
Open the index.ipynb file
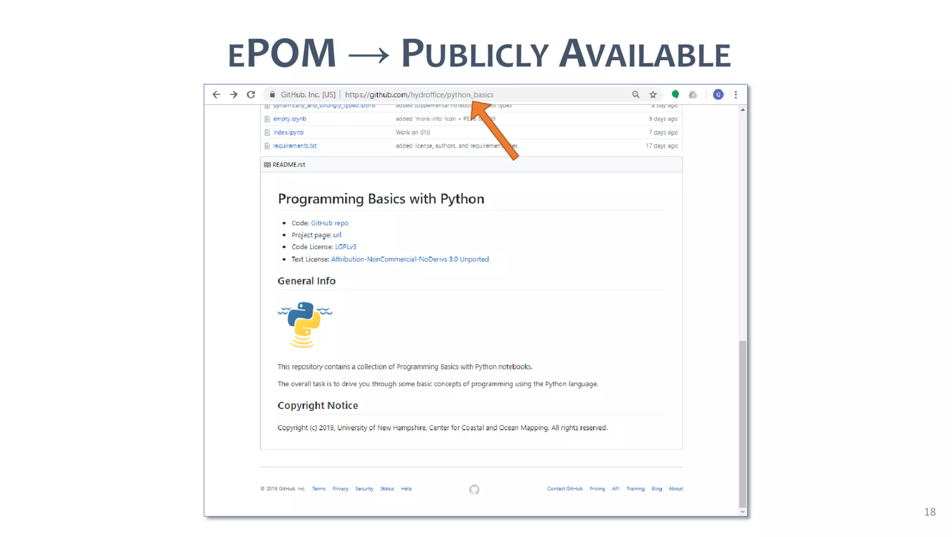tap(288, 132)
